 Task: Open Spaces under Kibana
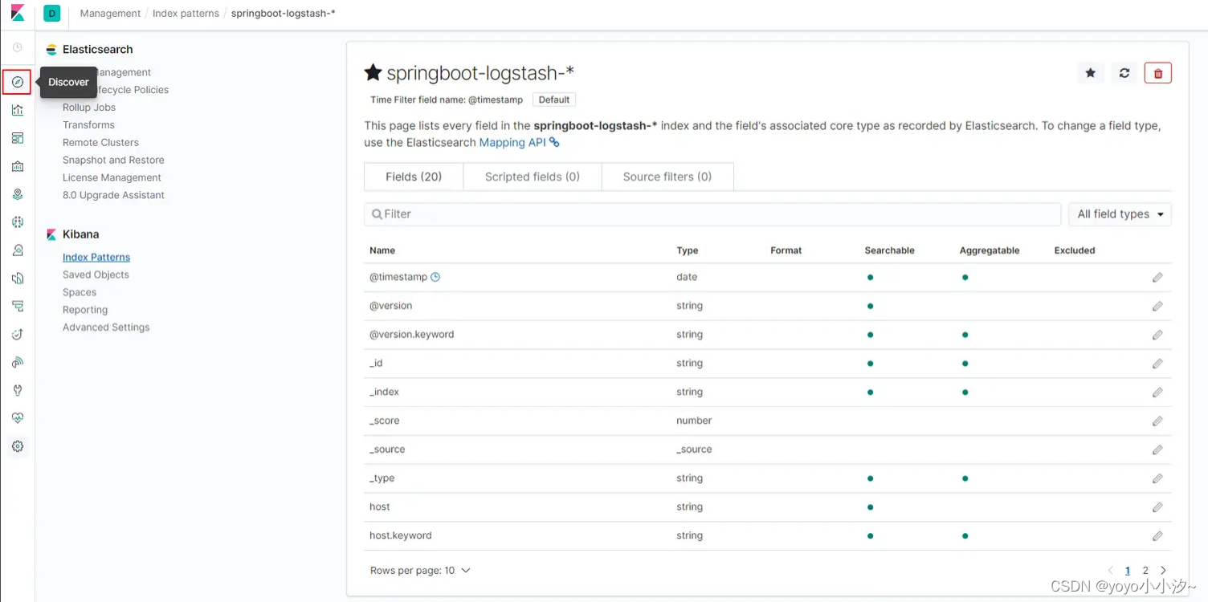click(x=80, y=292)
